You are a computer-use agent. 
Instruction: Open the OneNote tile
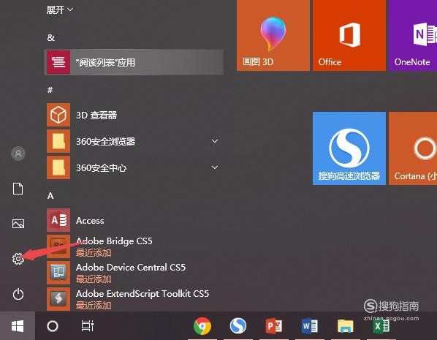point(413,35)
